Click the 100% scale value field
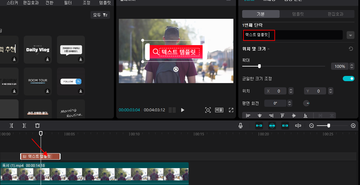360x185 pixels. click(x=340, y=67)
